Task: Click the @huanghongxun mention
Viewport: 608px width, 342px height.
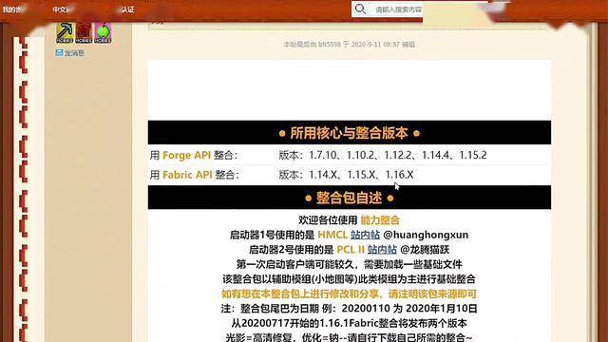Action: click(x=426, y=235)
